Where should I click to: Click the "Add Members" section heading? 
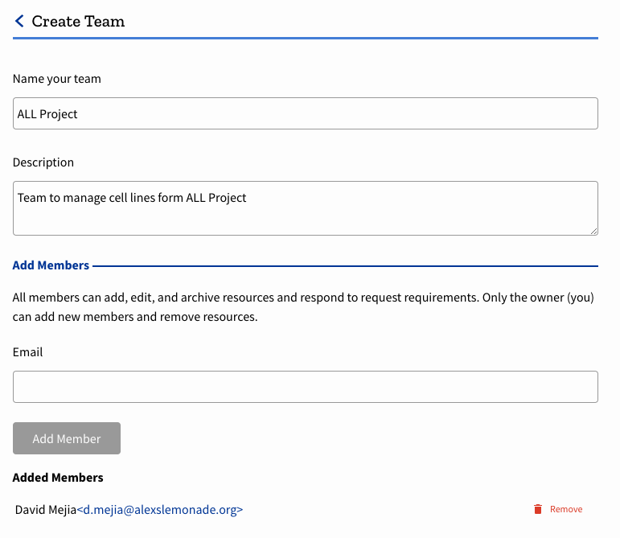pos(51,265)
